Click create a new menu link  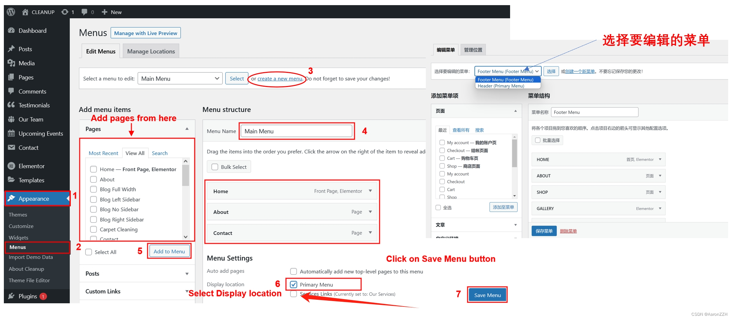tap(280, 79)
